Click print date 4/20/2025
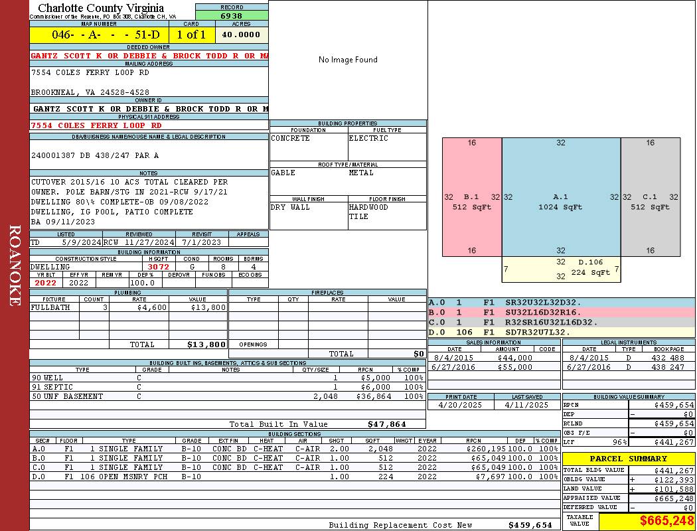Screen dimensions: 697x531 [459, 406]
